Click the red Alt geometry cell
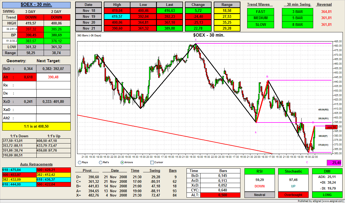 tap(19, 77)
